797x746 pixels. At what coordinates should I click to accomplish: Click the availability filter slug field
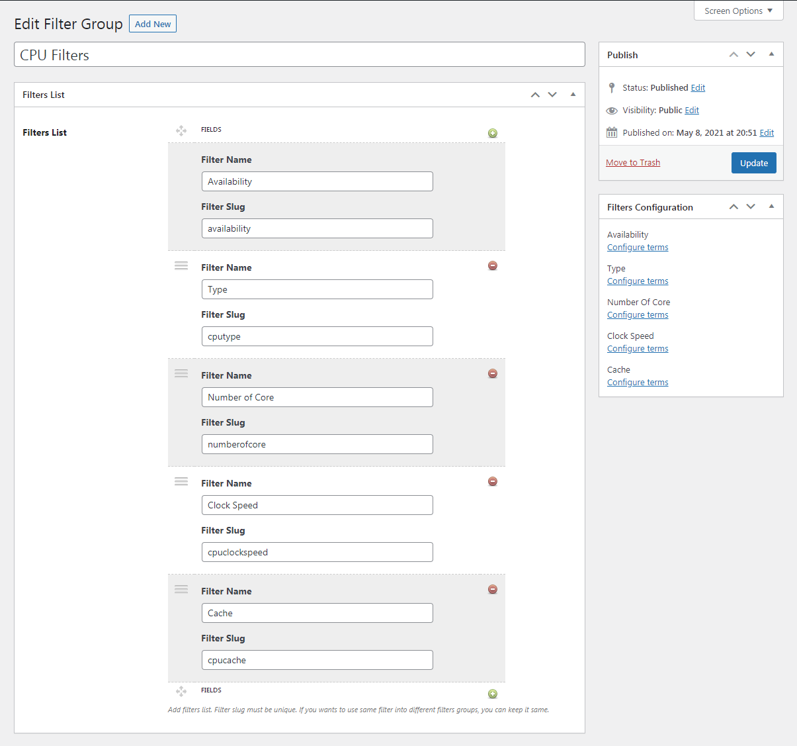tap(317, 228)
